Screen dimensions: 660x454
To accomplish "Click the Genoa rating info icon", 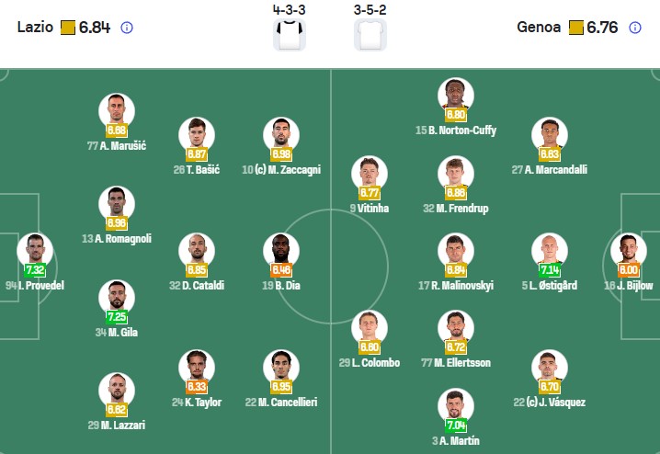I will coord(635,28).
